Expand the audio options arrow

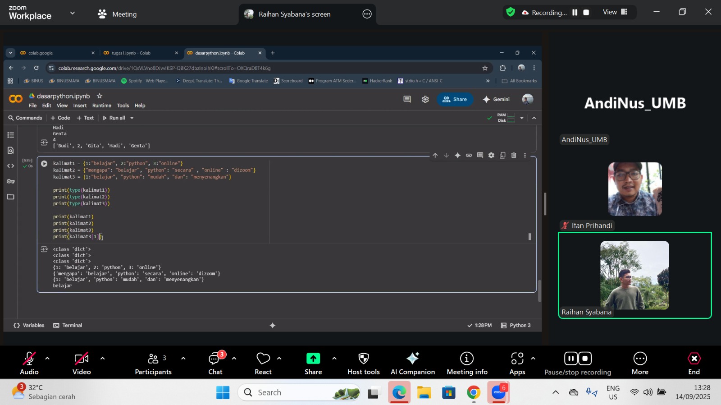tap(47, 359)
